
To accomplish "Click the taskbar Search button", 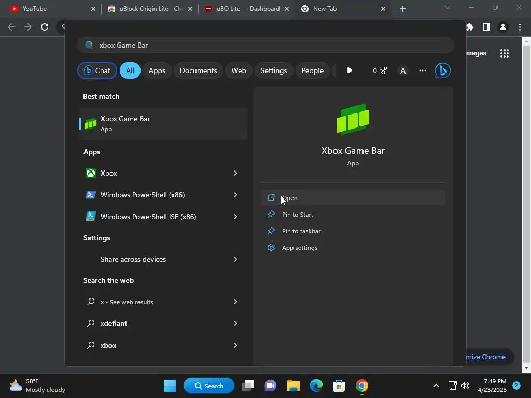I will tap(208, 386).
